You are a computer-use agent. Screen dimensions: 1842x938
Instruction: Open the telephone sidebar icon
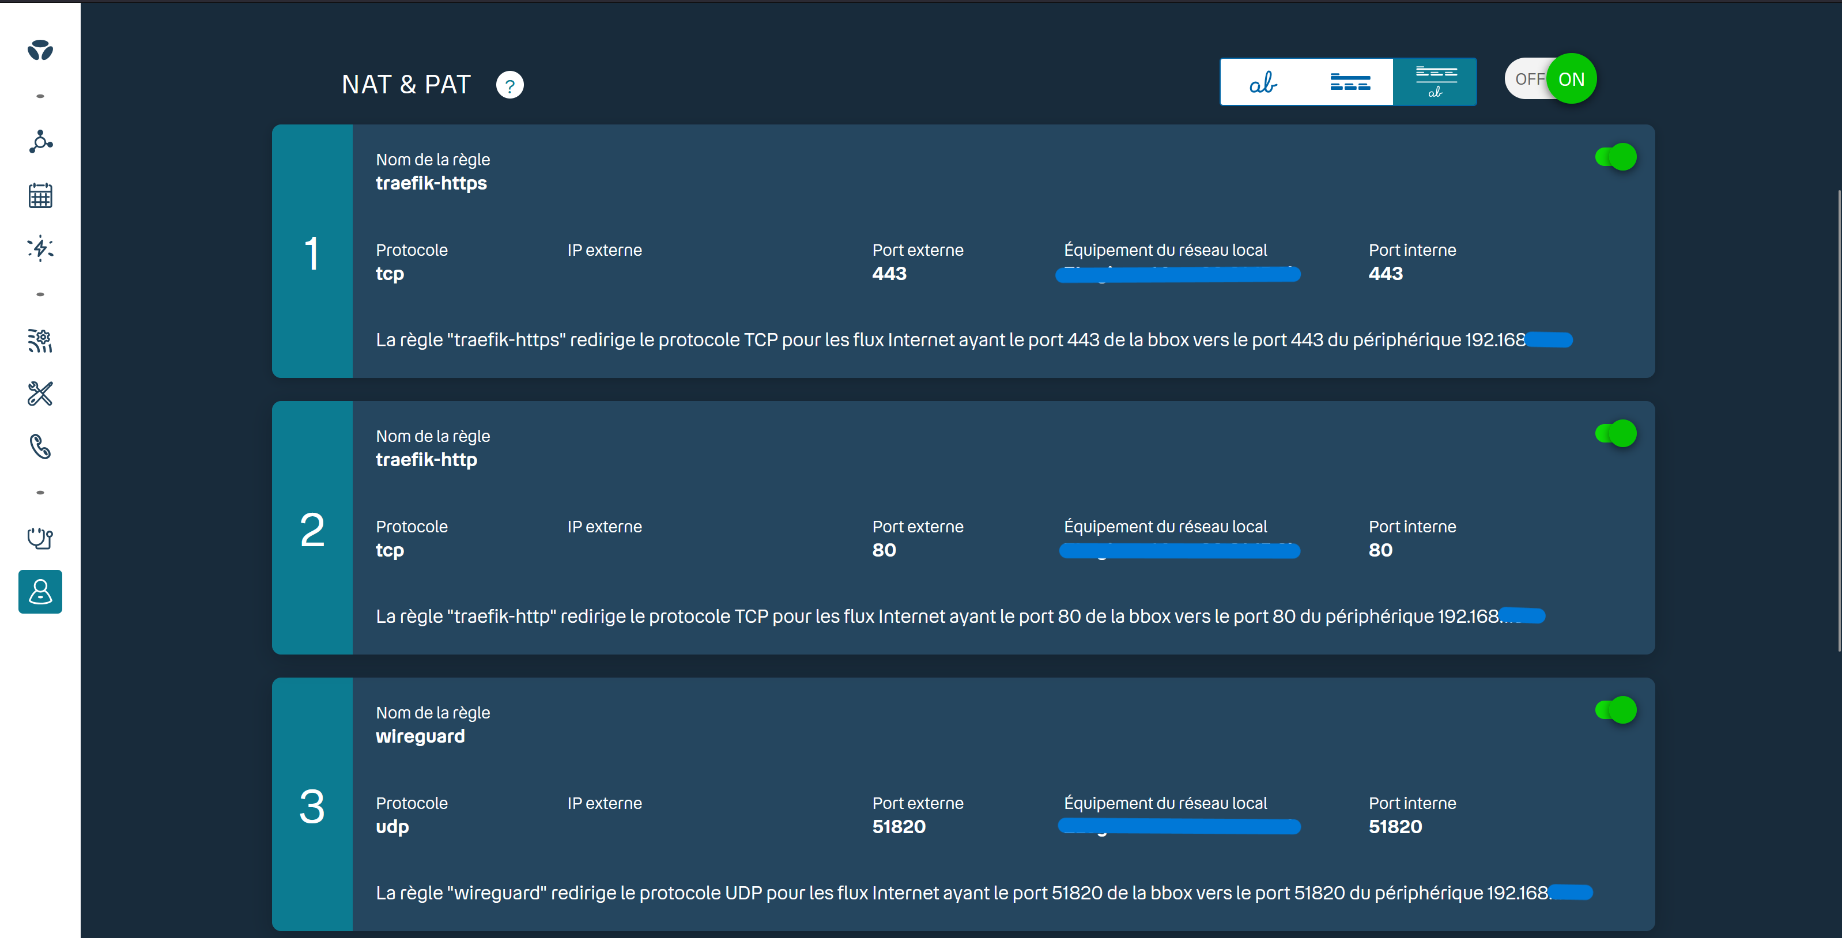click(40, 447)
